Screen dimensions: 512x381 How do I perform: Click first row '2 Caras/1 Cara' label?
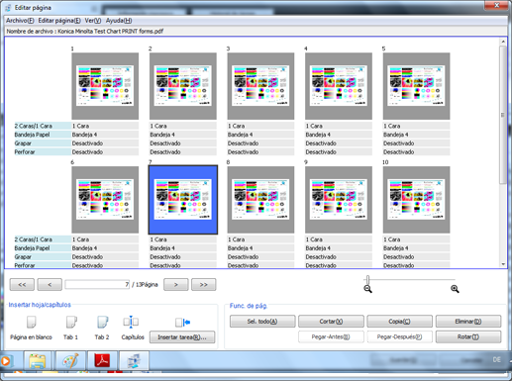[43, 126]
